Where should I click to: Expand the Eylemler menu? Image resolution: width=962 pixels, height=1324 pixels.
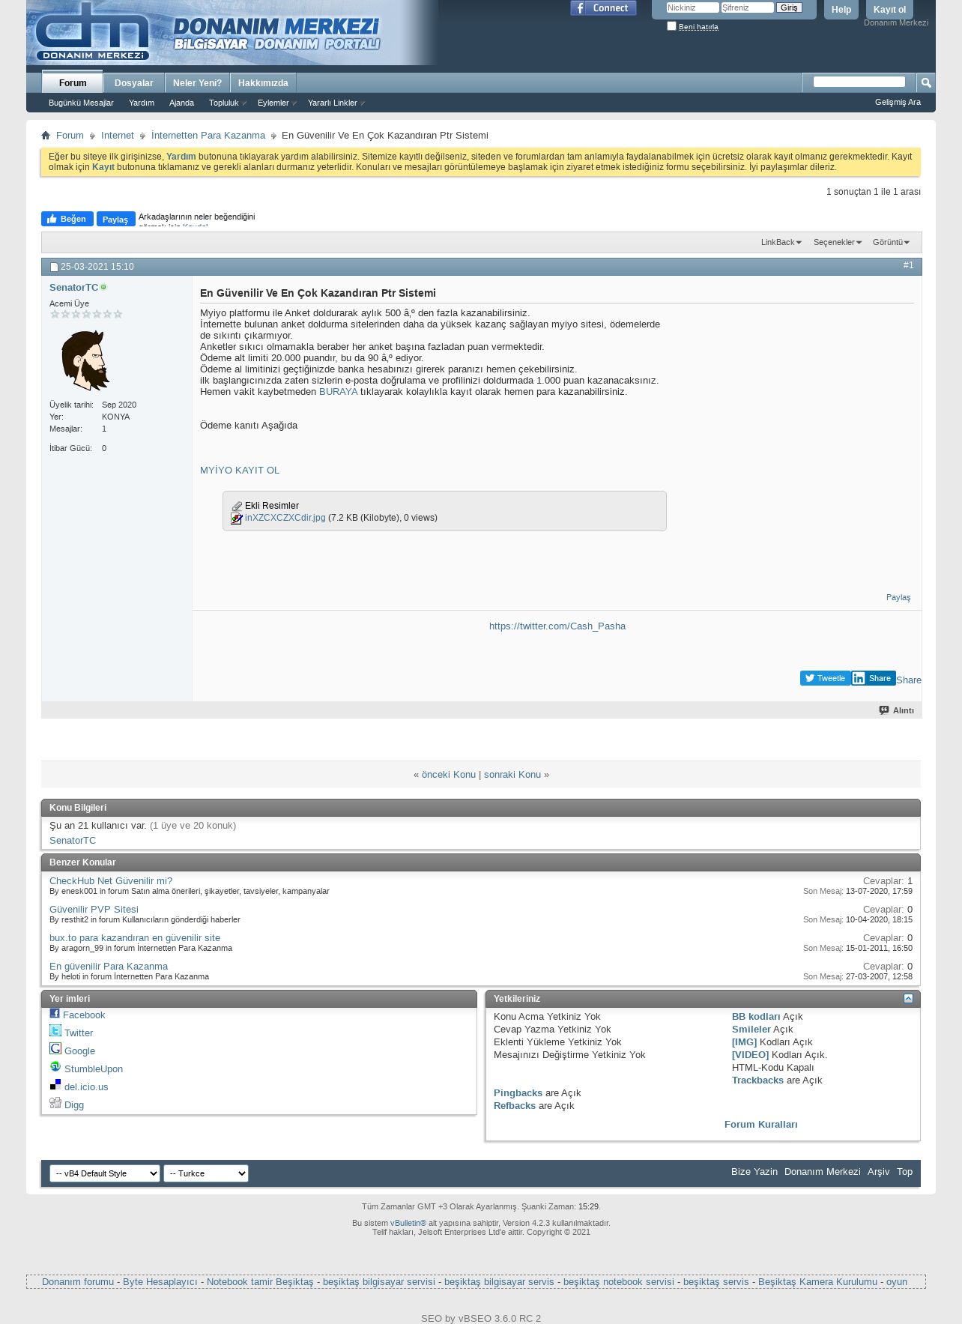click(276, 103)
